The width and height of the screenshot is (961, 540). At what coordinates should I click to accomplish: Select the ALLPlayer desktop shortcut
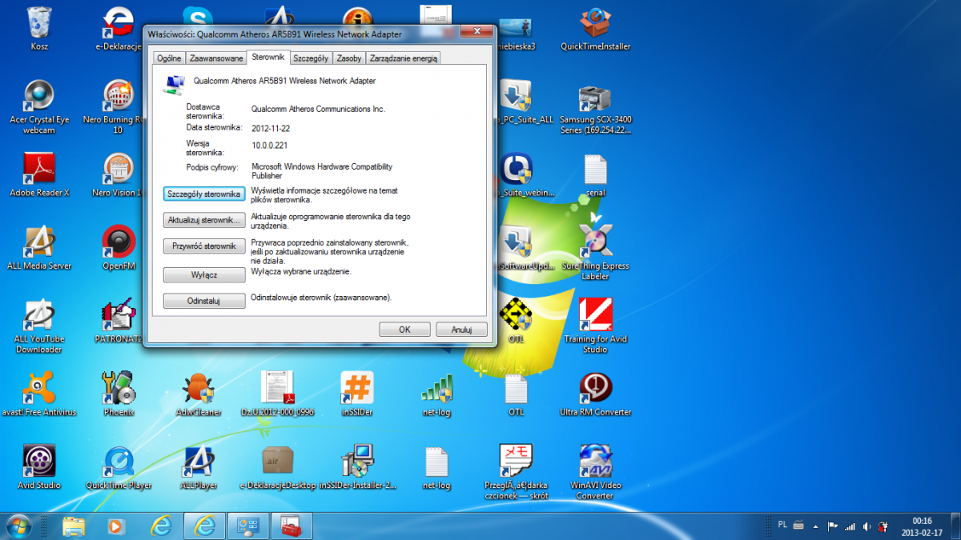[198, 466]
